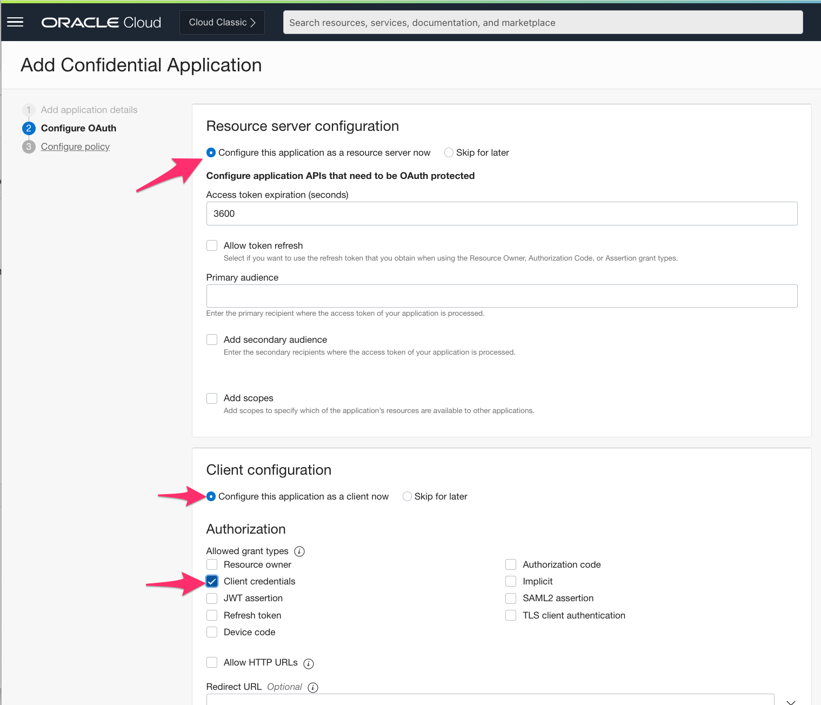Click step 2 Configure OAuth indicator
This screenshot has height=705, width=821.
tap(29, 128)
